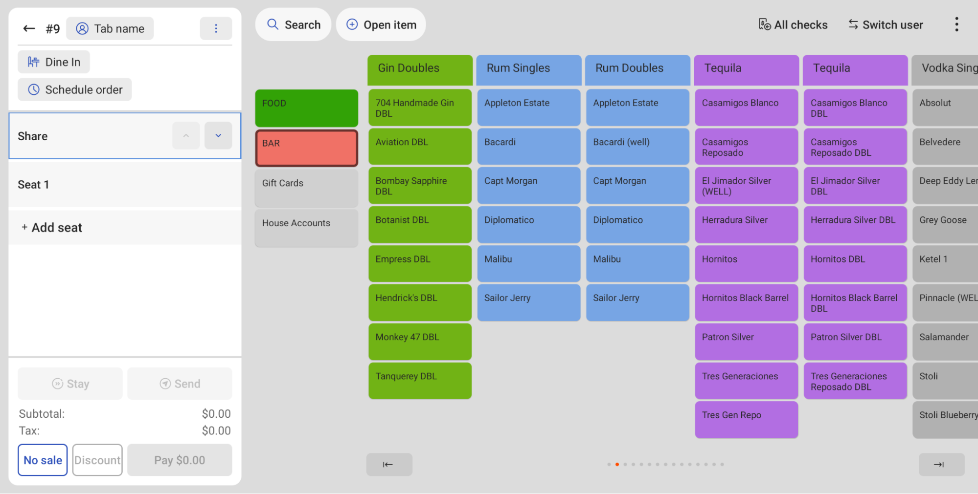Click the Switch user icon
The width and height of the screenshot is (978, 494).
click(x=853, y=24)
